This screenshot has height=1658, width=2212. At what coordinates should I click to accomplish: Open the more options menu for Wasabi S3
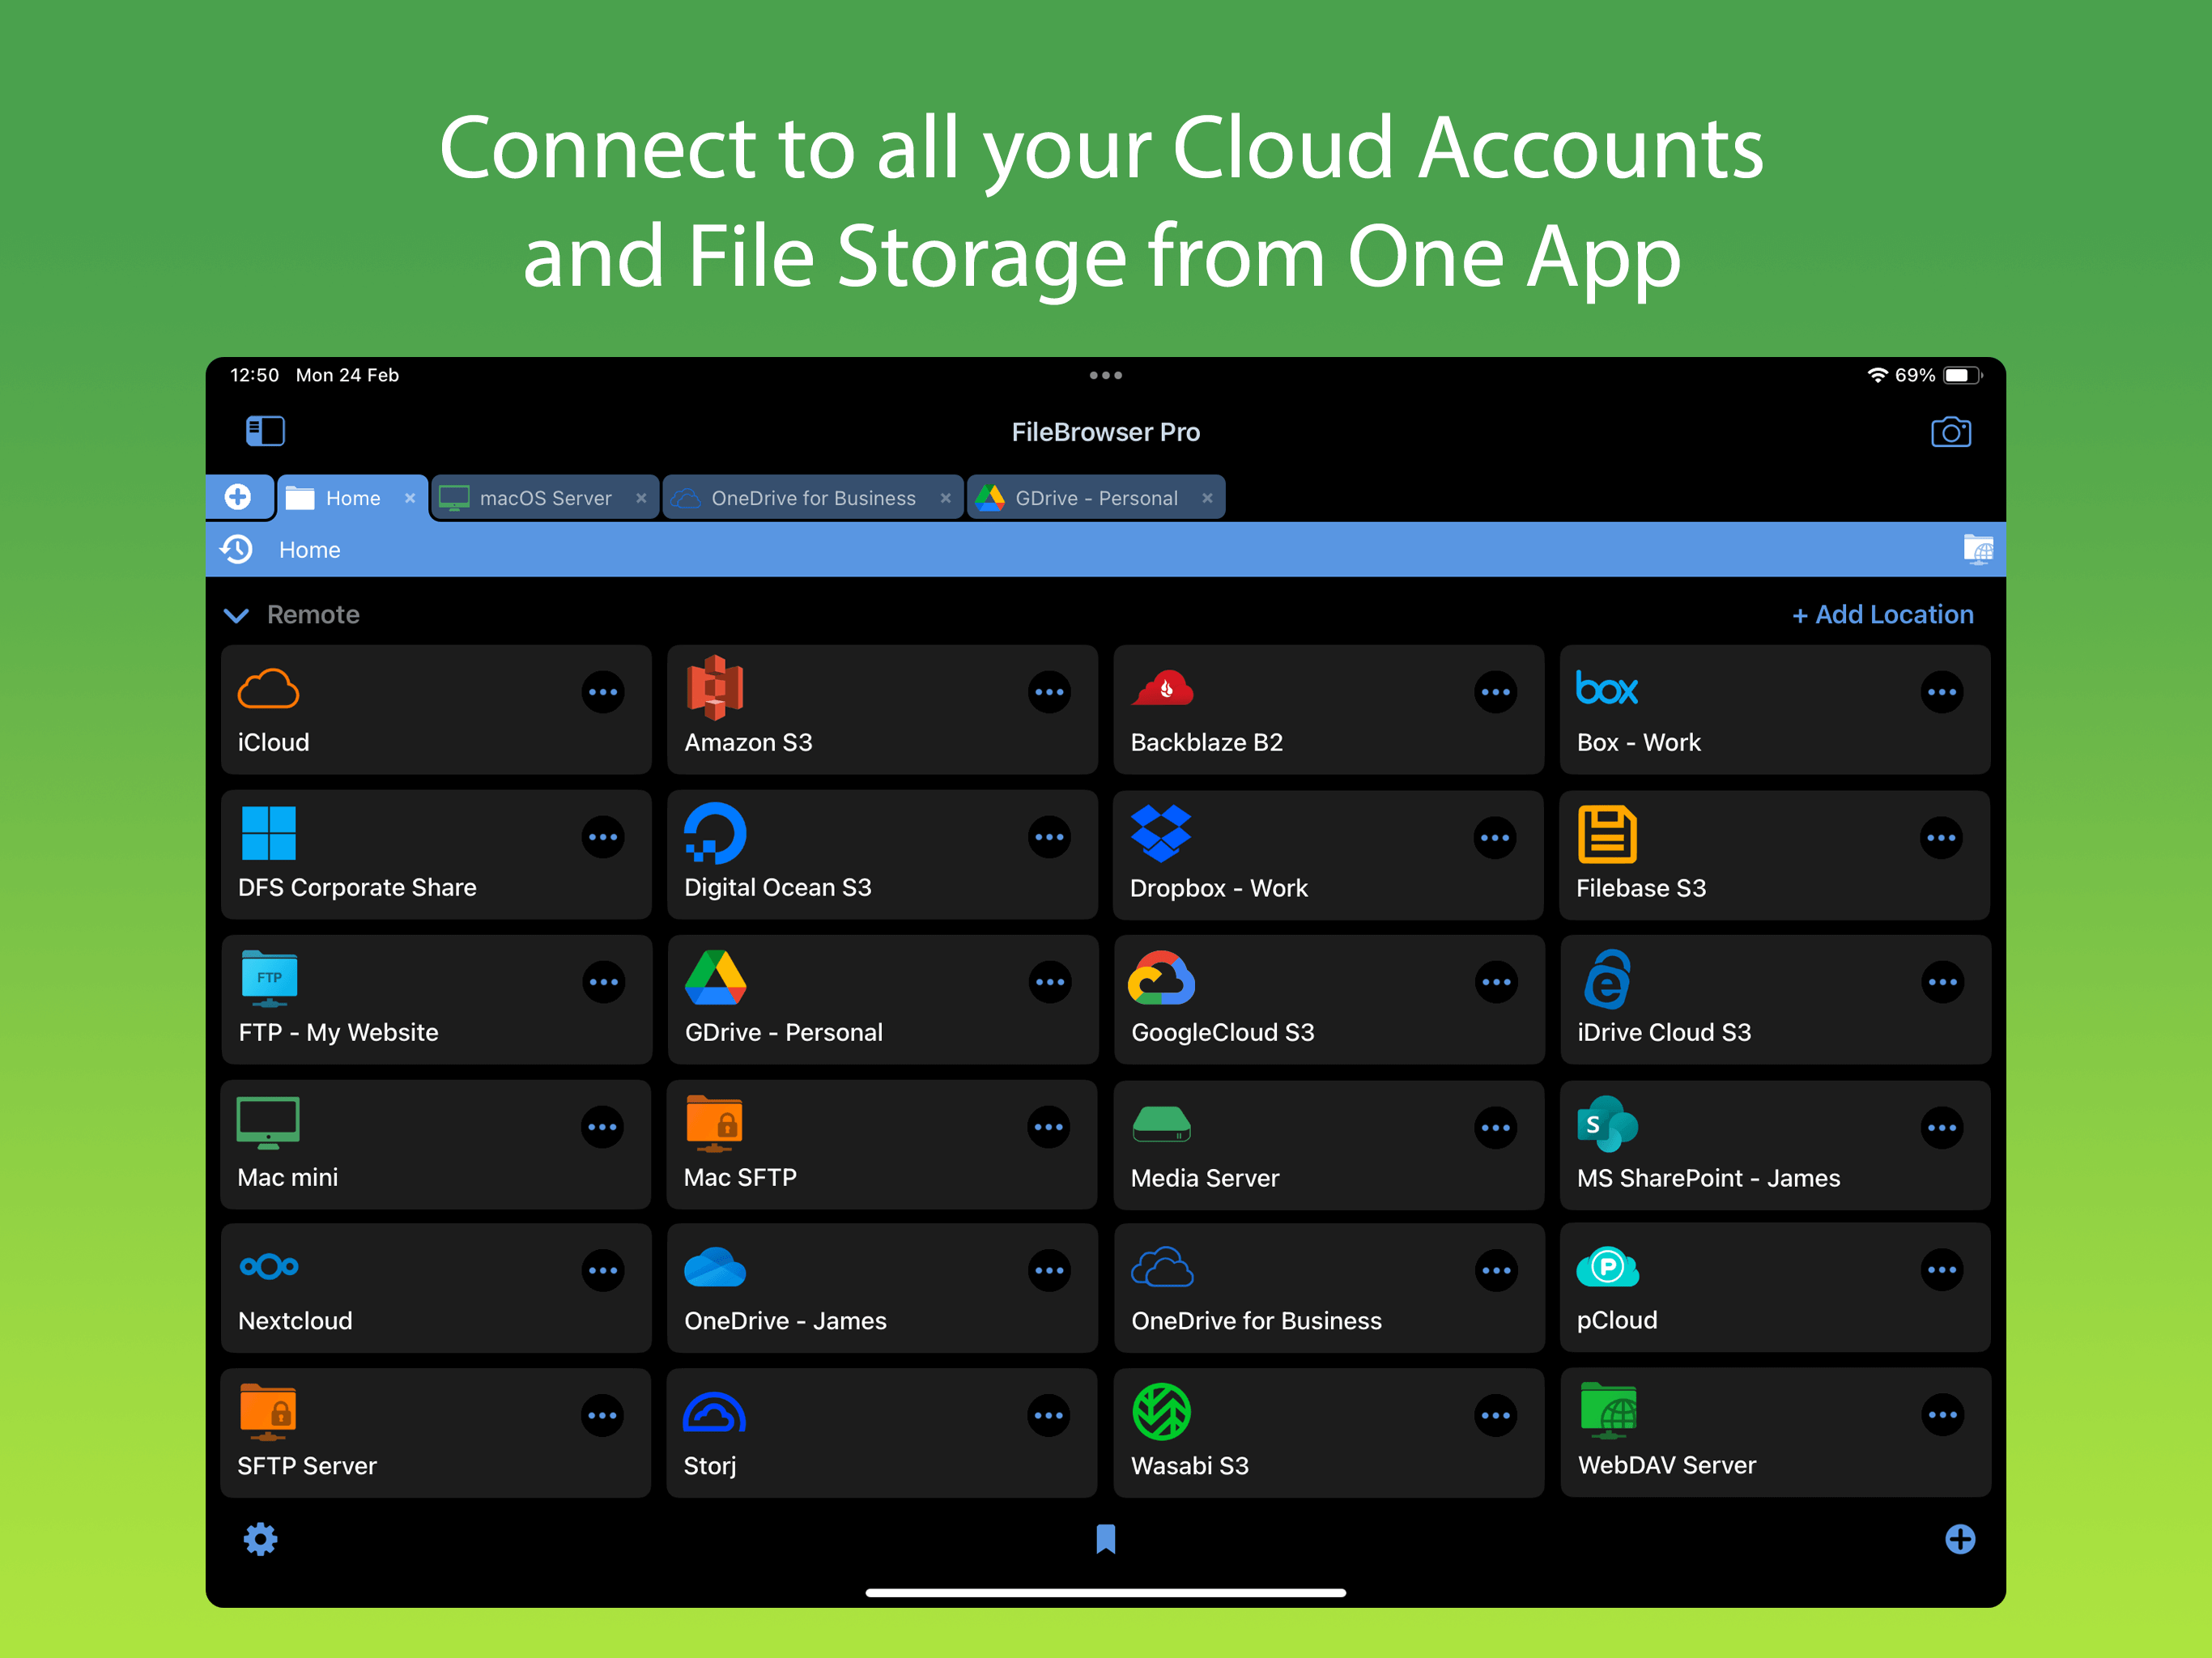[1496, 1415]
